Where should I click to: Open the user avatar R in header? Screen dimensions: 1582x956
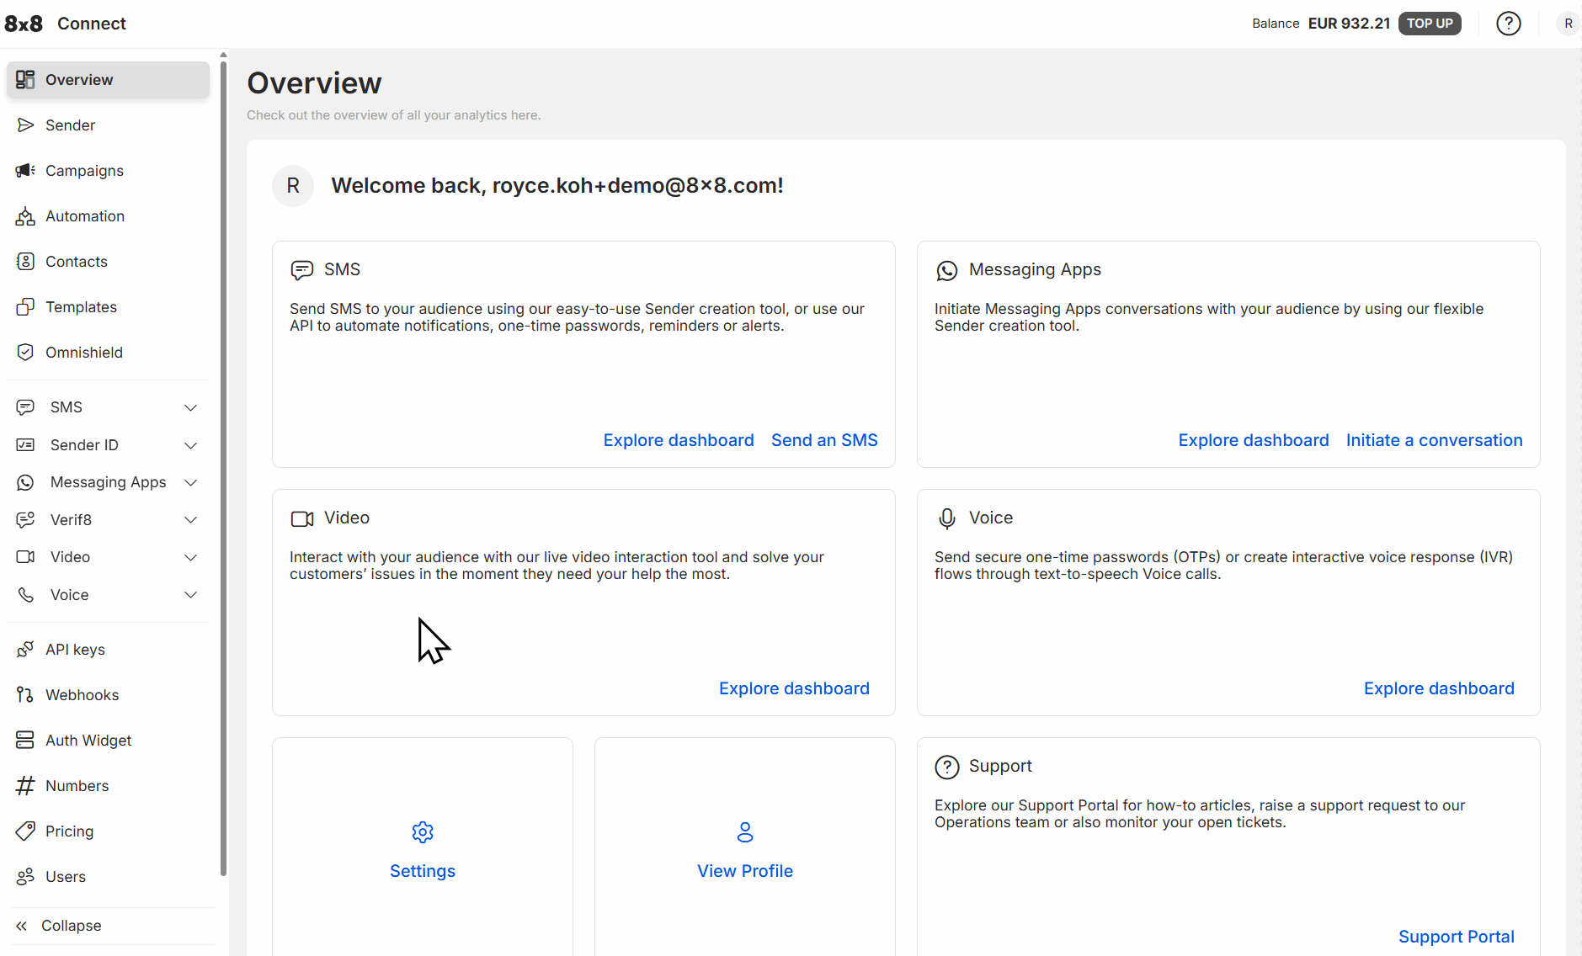1568,24
